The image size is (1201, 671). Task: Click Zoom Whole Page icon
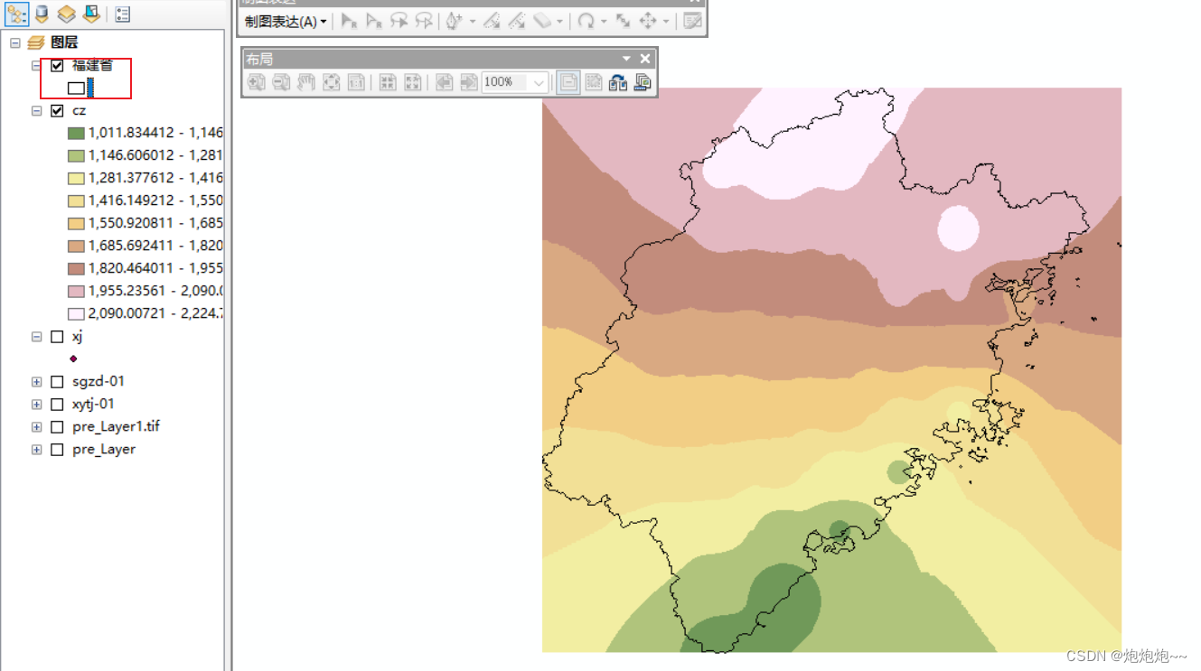click(332, 82)
